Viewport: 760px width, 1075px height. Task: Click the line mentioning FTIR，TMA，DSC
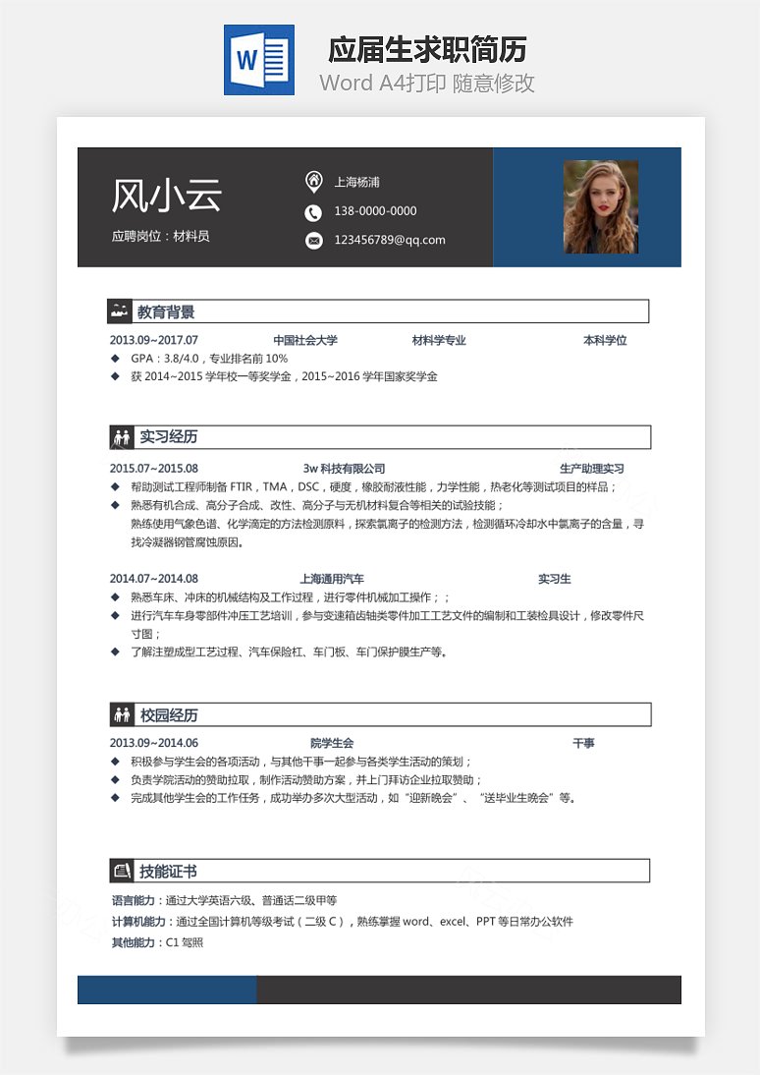(373, 486)
